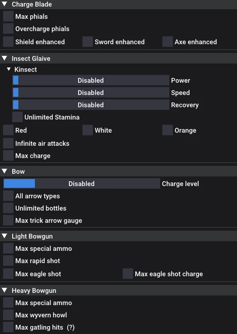This screenshot has height=334, width=237.
Task: Check the Axe enhanced box
Action: pos(168,42)
